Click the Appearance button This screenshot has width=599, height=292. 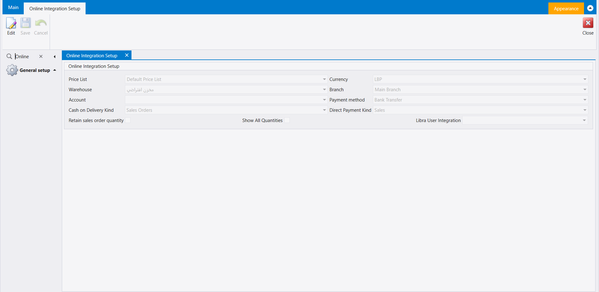coord(566,8)
